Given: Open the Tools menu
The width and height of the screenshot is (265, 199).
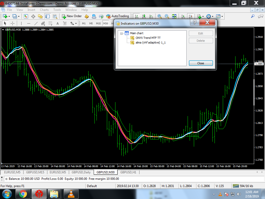Looking at the screenshot, I should pyautogui.click(x=57, y=10).
